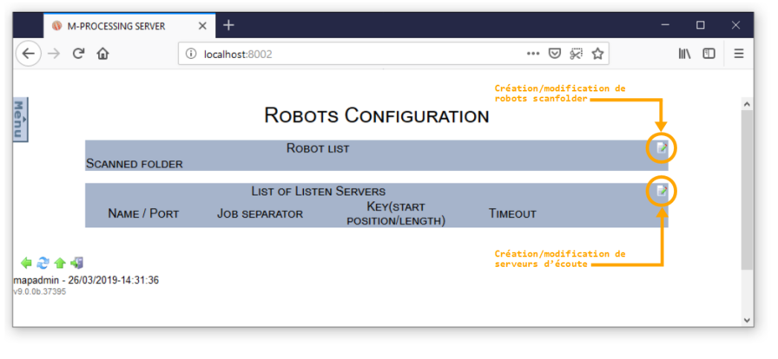Click the logout door icon

(x=77, y=263)
